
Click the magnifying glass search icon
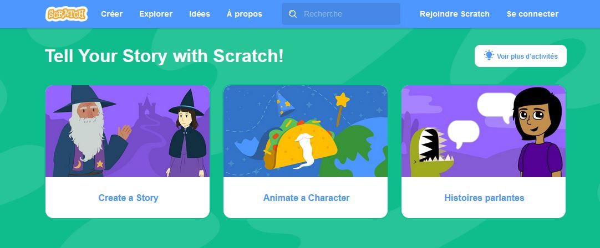click(x=293, y=14)
